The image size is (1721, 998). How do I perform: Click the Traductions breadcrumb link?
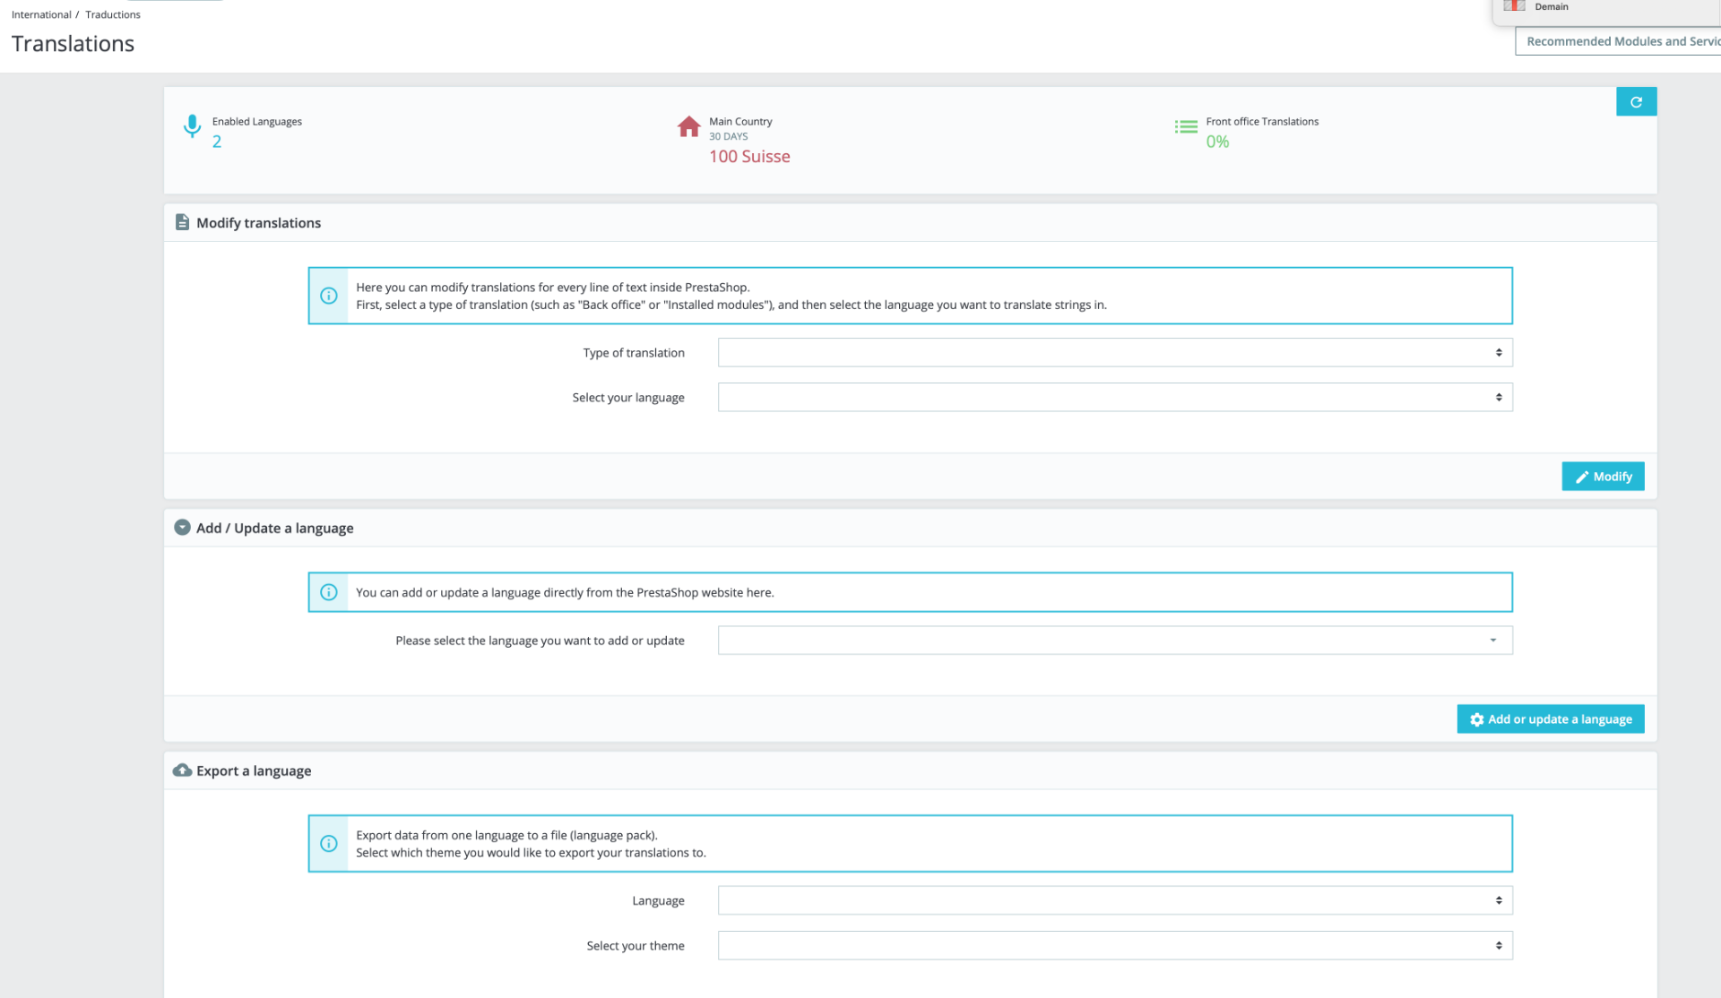click(113, 14)
